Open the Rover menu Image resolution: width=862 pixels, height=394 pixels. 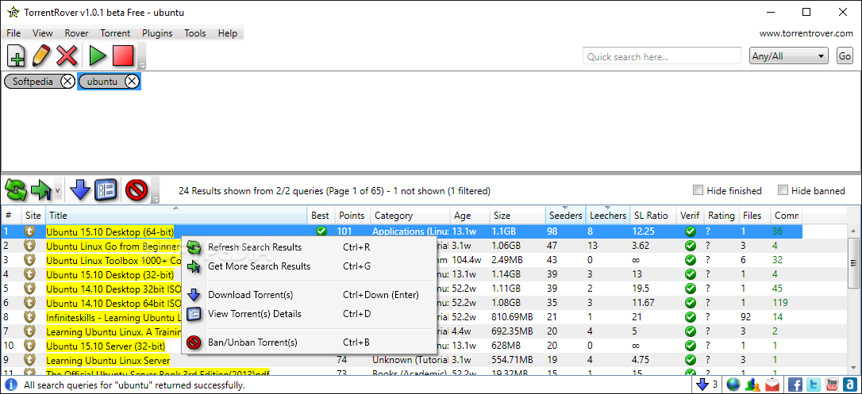76,33
